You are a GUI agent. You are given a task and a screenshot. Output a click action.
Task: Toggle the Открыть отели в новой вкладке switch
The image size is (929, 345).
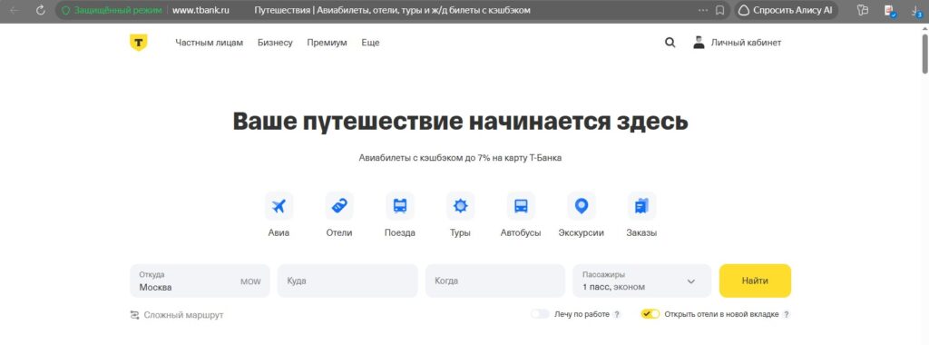[x=650, y=314]
